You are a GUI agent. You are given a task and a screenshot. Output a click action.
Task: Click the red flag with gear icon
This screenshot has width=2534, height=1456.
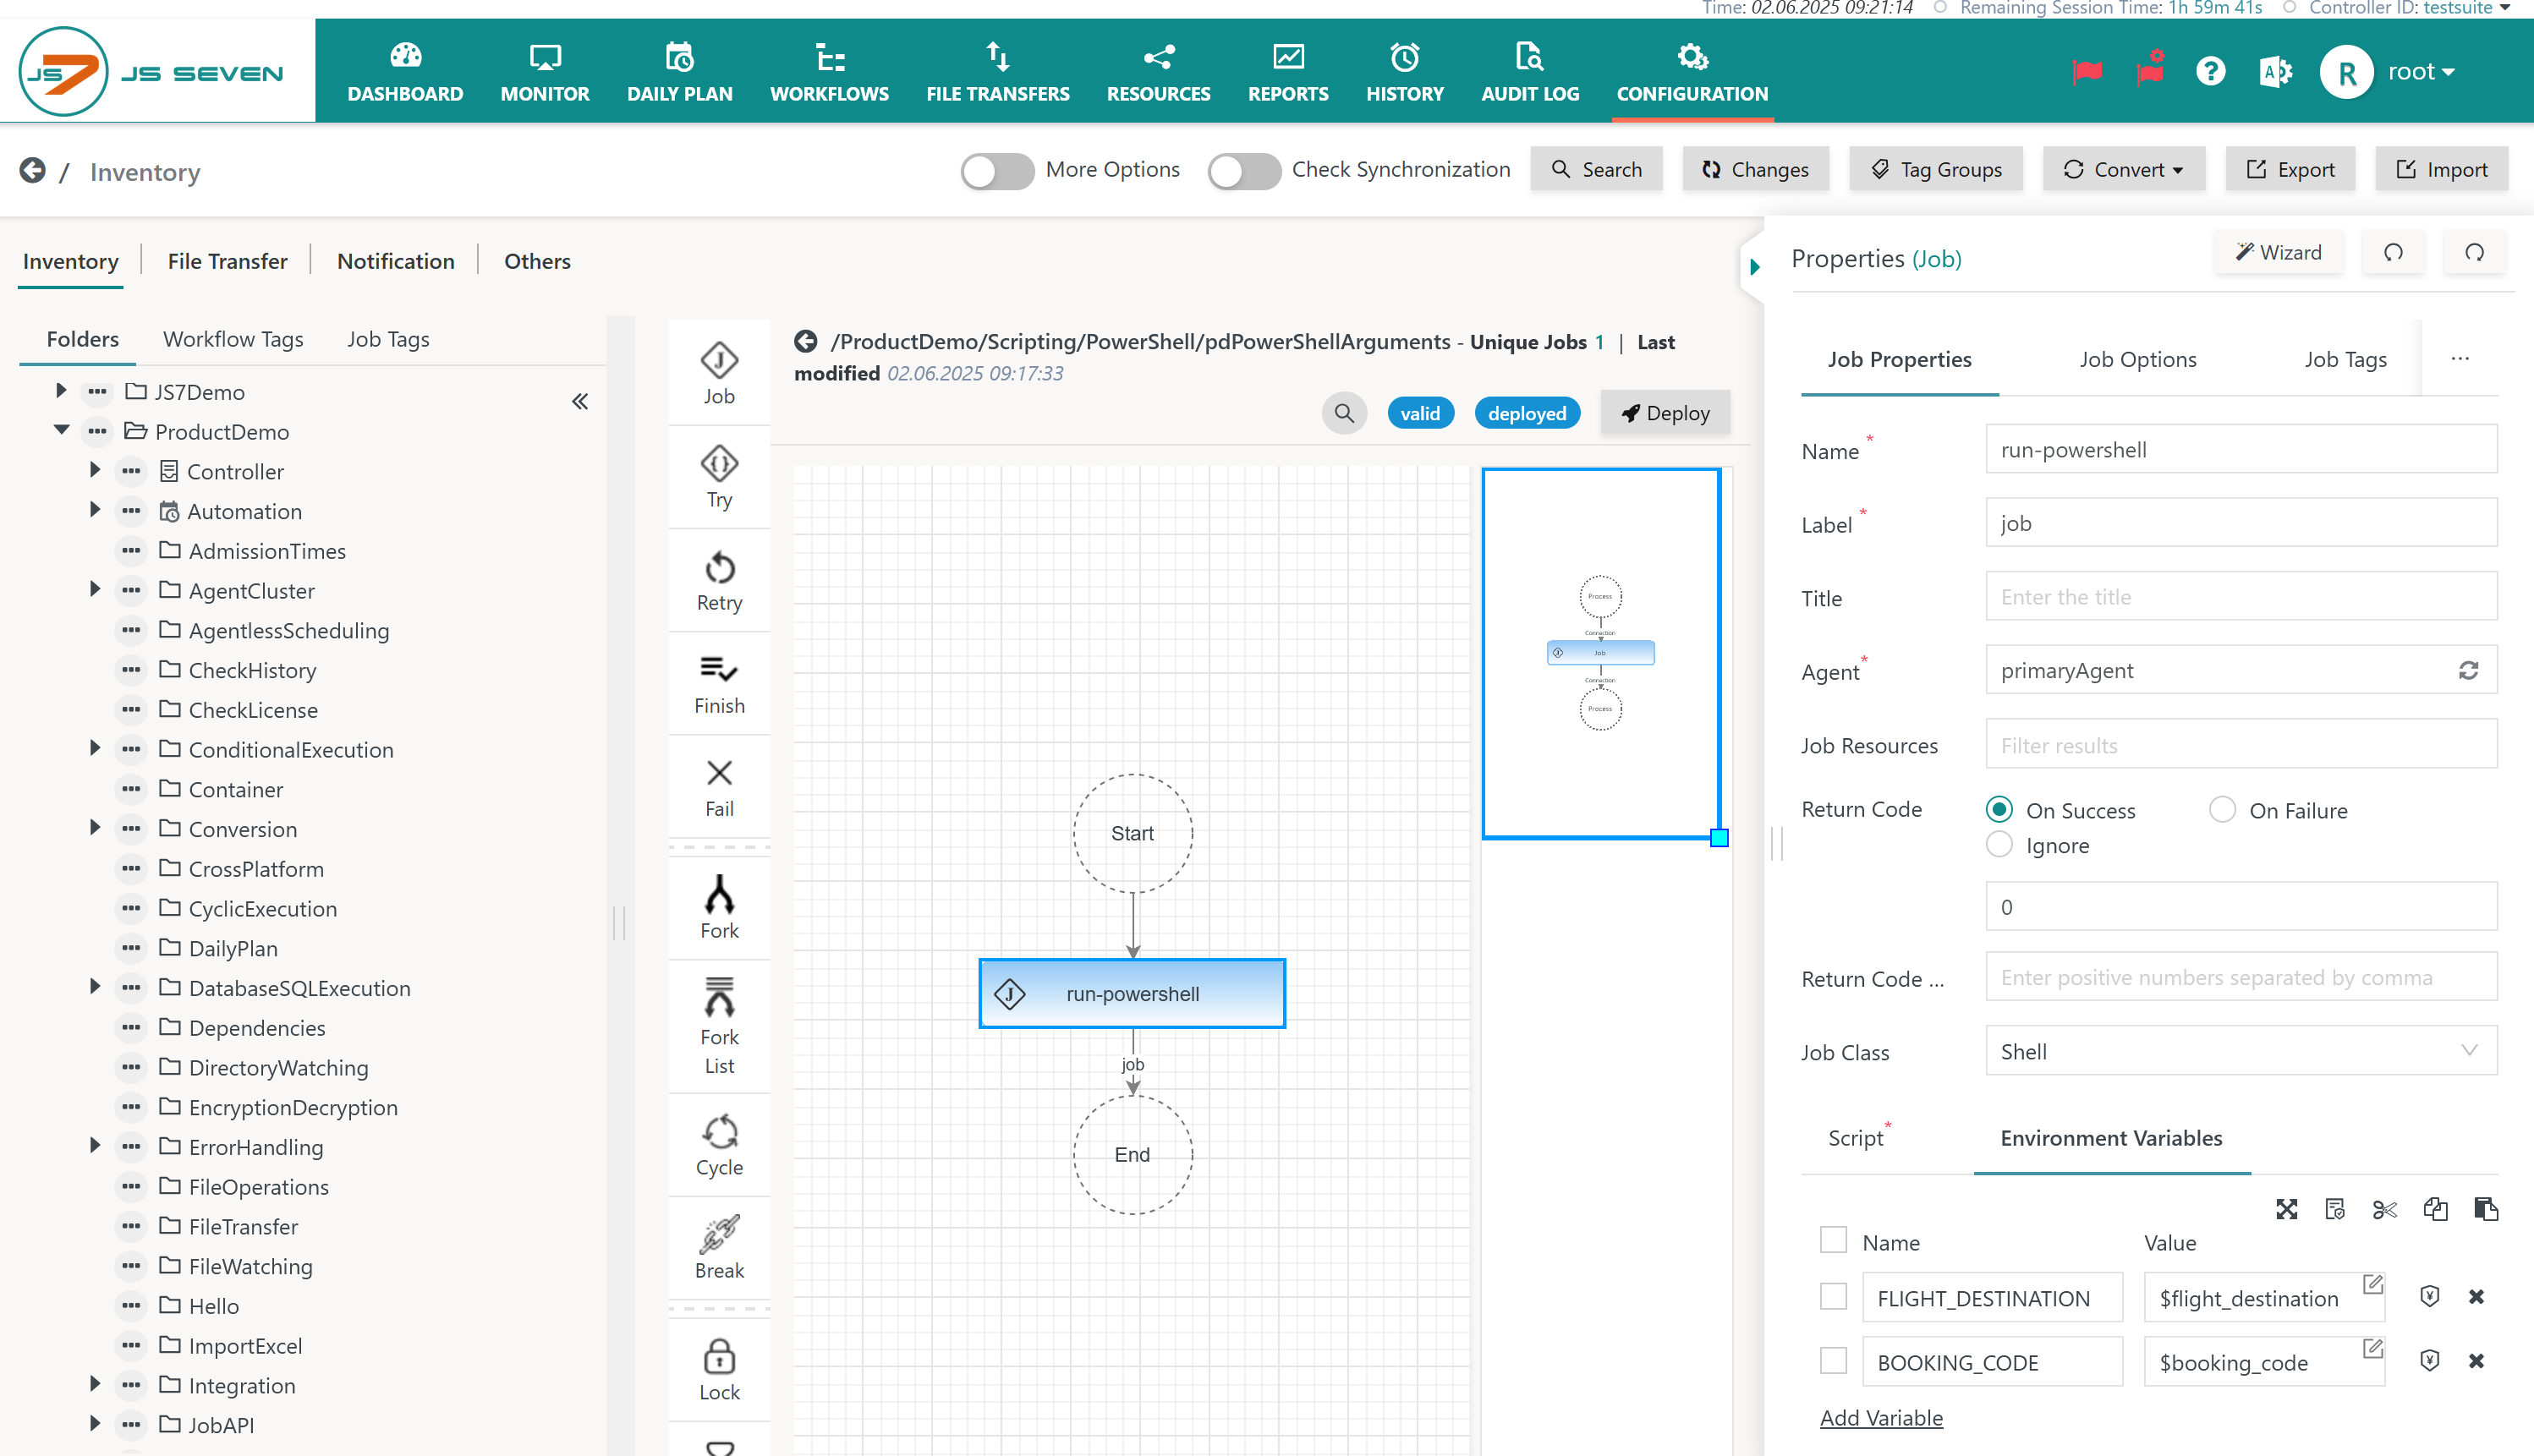(2150, 70)
